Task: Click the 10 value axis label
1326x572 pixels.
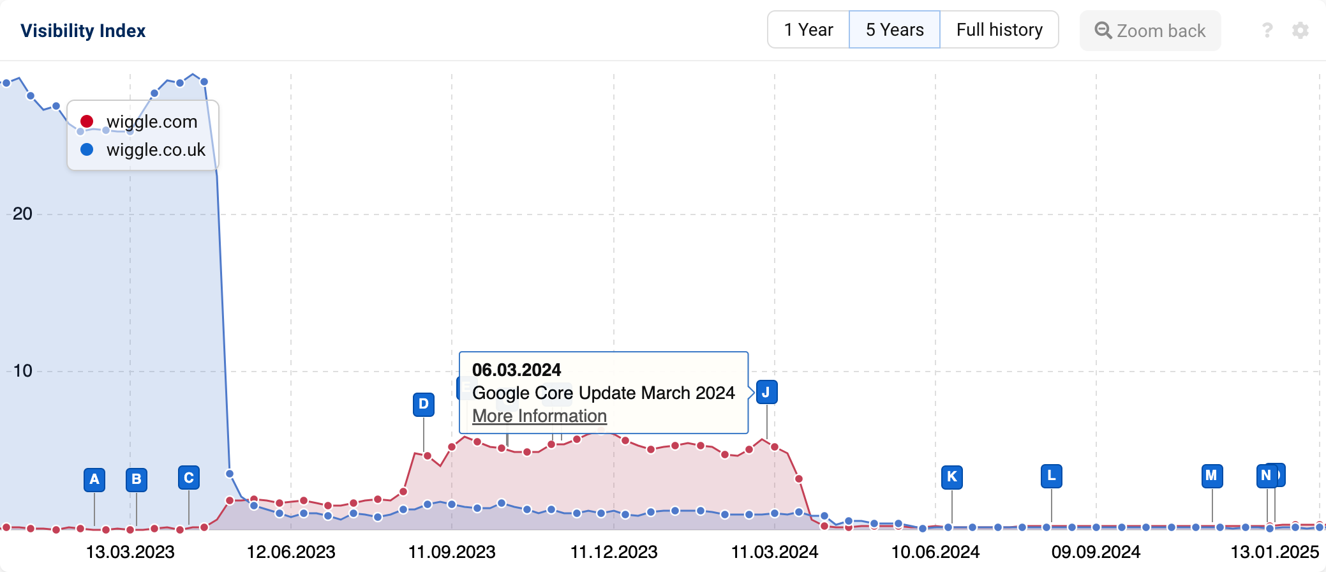Action: tap(22, 371)
